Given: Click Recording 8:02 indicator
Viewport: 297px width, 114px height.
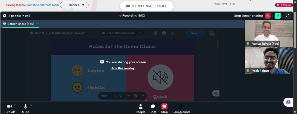Looking at the screenshot, I should 132,16.
